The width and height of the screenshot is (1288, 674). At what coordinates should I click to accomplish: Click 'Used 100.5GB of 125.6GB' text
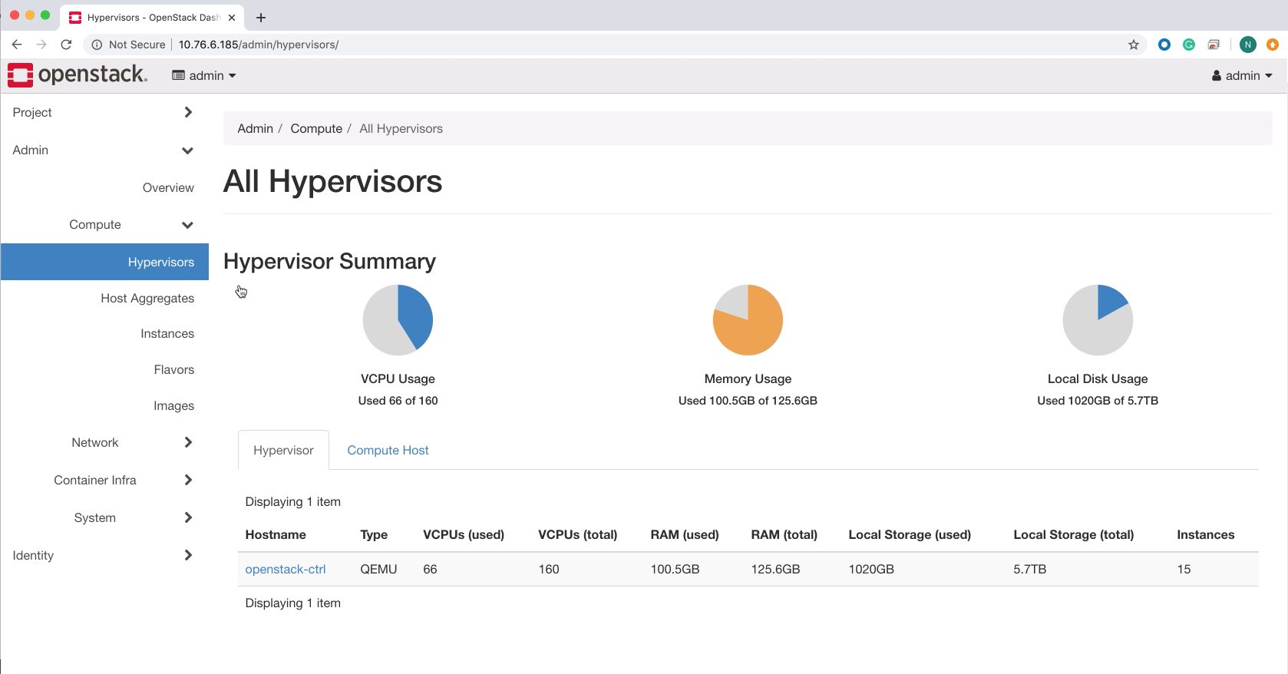748,400
